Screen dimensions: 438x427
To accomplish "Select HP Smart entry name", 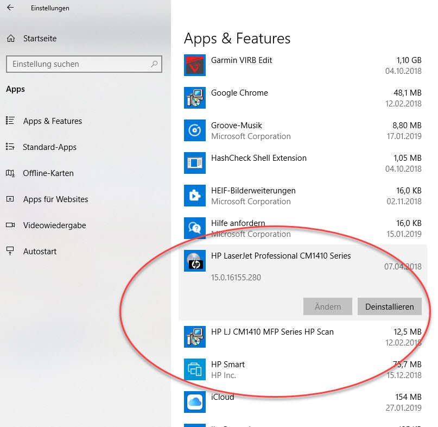I will tap(228, 365).
